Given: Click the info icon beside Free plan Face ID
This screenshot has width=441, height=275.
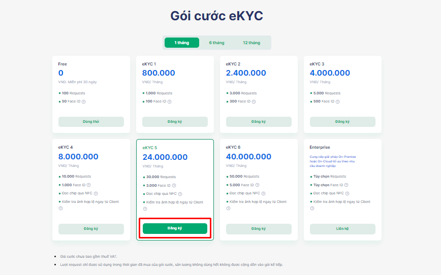Looking at the screenshot, I should pyautogui.click(x=83, y=101).
